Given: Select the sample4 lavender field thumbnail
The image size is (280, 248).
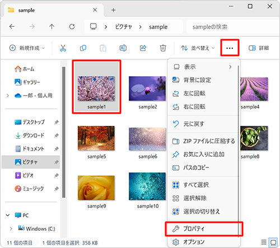Looking at the screenshot, I should point(254,89).
